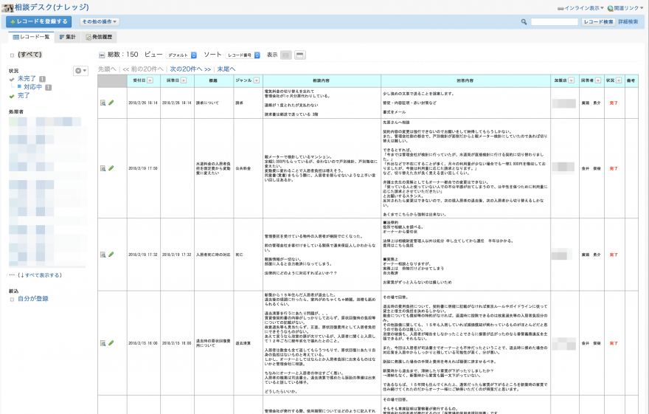Click the red 完了 status in the 入居者死亡時の対応 row

coord(614,255)
